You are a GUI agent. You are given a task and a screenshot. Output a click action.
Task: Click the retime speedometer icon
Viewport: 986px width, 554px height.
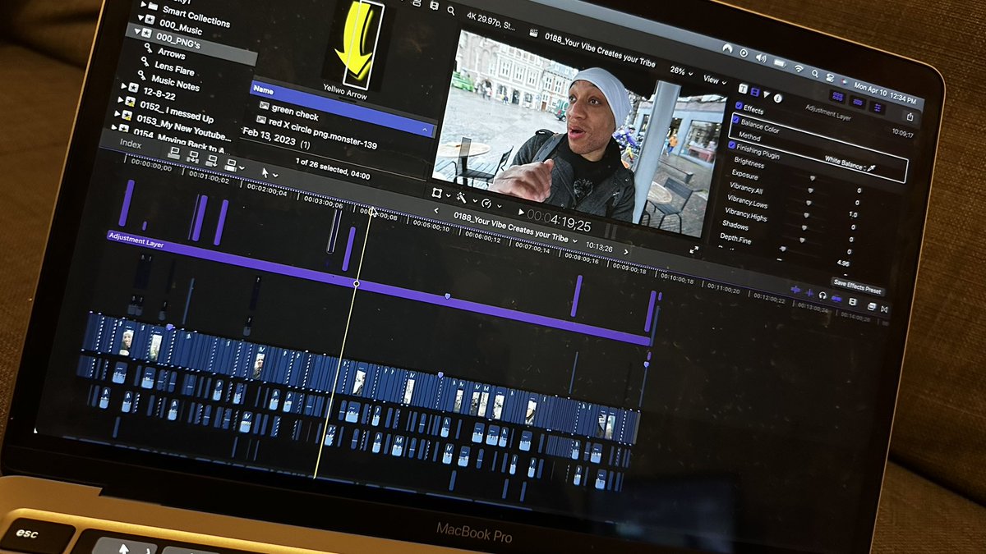[486, 204]
